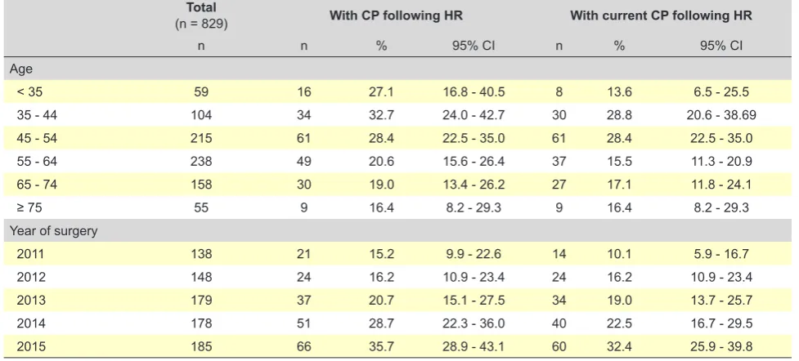The image size is (799, 361).
Task: Click the 'Age' section row
Action: coord(398,69)
